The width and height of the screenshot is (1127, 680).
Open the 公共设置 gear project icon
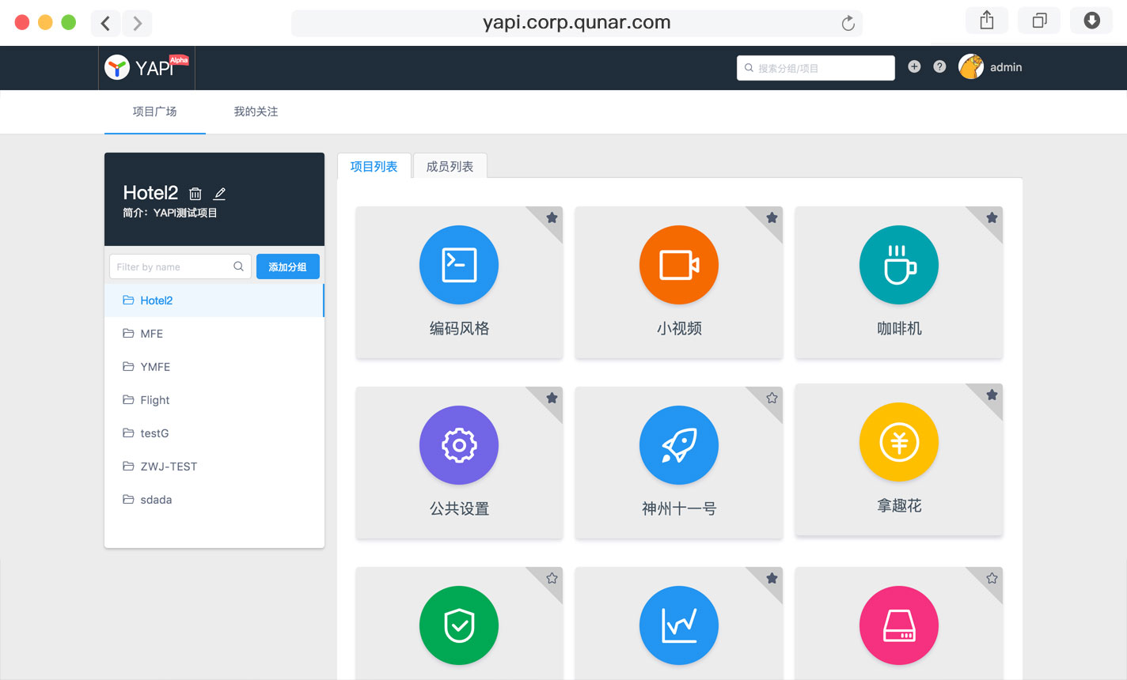click(x=459, y=445)
